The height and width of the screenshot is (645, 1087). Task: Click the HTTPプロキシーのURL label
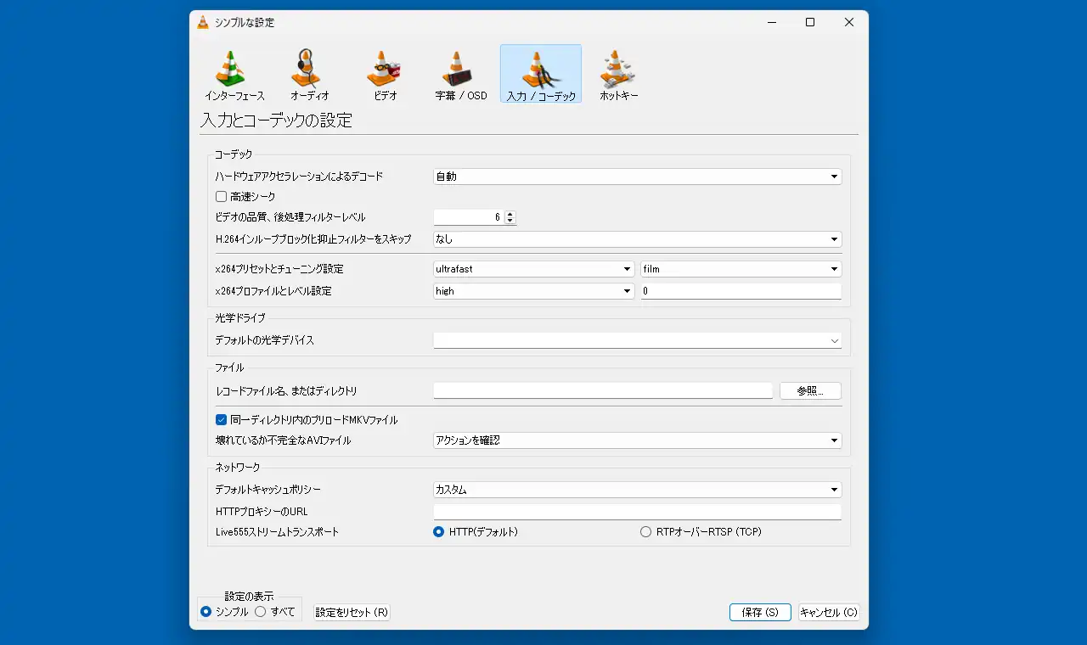(x=262, y=512)
